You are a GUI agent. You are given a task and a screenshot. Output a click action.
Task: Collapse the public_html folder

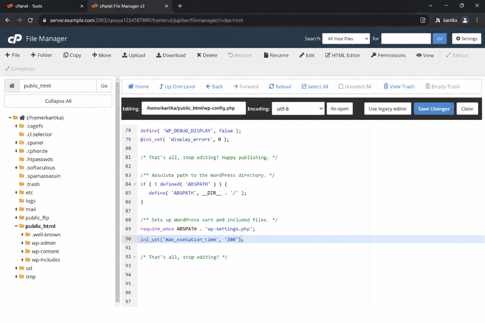click(16, 226)
